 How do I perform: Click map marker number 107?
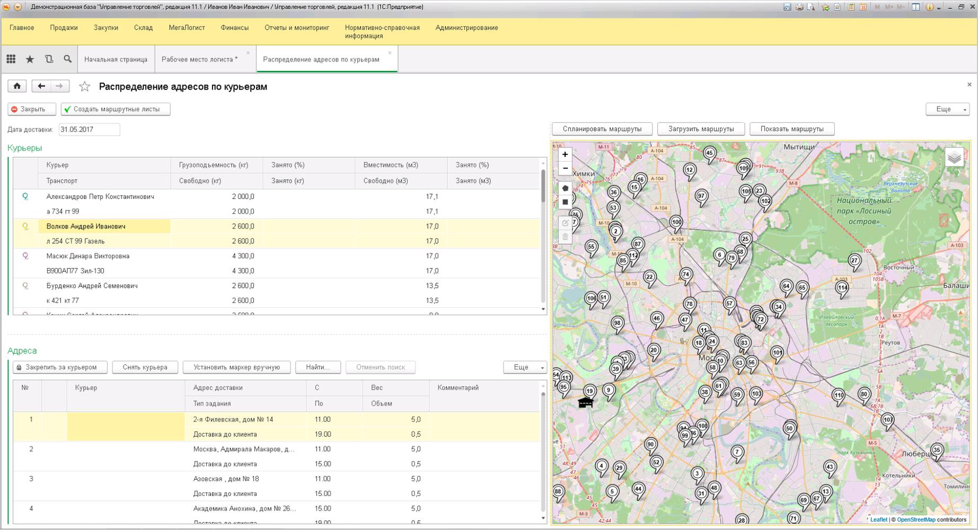(x=888, y=421)
